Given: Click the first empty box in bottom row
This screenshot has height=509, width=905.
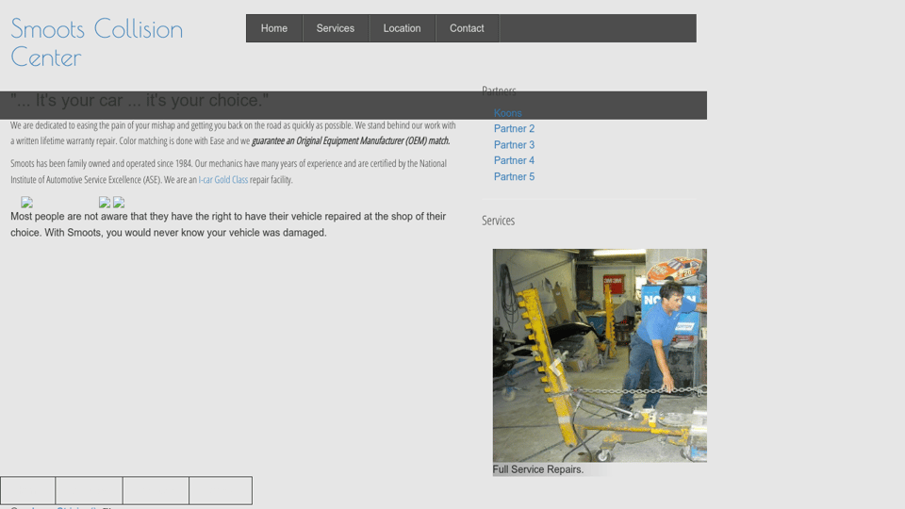Looking at the screenshot, I should [x=28, y=490].
